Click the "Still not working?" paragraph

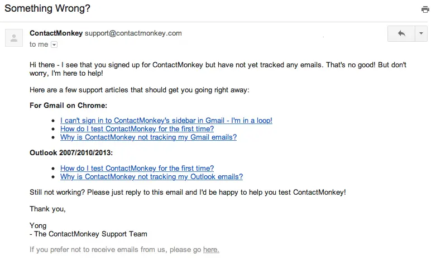pyautogui.click(x=188, y=192)
